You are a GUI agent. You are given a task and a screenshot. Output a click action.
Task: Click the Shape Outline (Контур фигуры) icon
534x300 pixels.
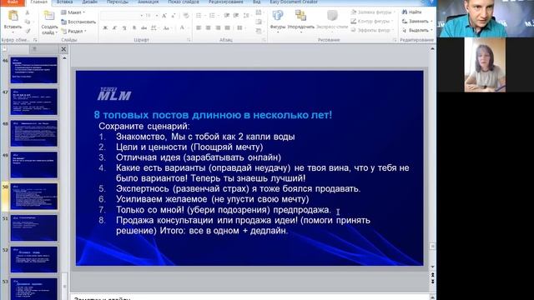(x=354, y=21)
